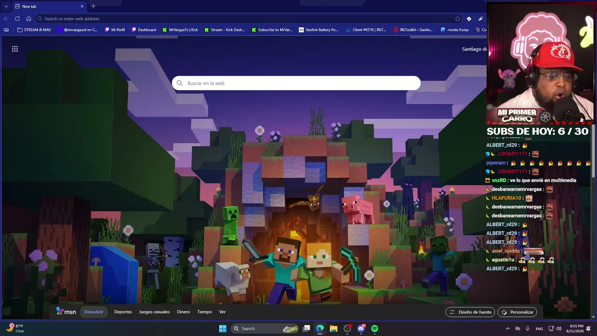Open the volume speaker tray icon

click(559, 329)
